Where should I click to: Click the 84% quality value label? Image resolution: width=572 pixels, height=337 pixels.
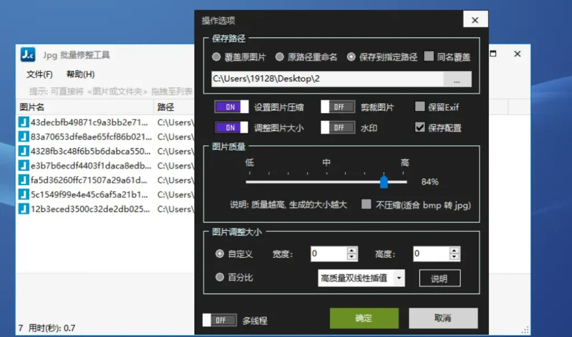pos(430,182)
